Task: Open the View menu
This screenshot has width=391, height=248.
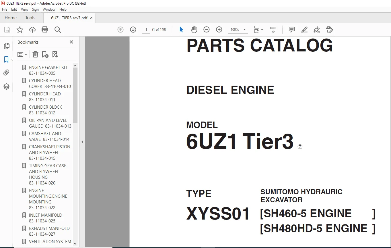Action: click(25, 9)
